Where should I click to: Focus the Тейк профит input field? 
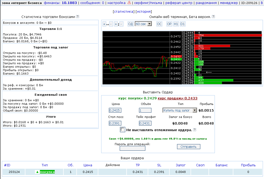(x=145, y=123)
